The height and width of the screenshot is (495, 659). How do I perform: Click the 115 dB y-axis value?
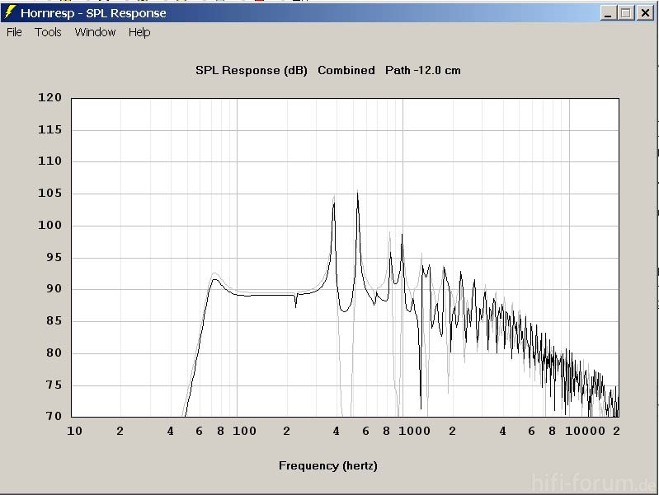pos(50,129)
